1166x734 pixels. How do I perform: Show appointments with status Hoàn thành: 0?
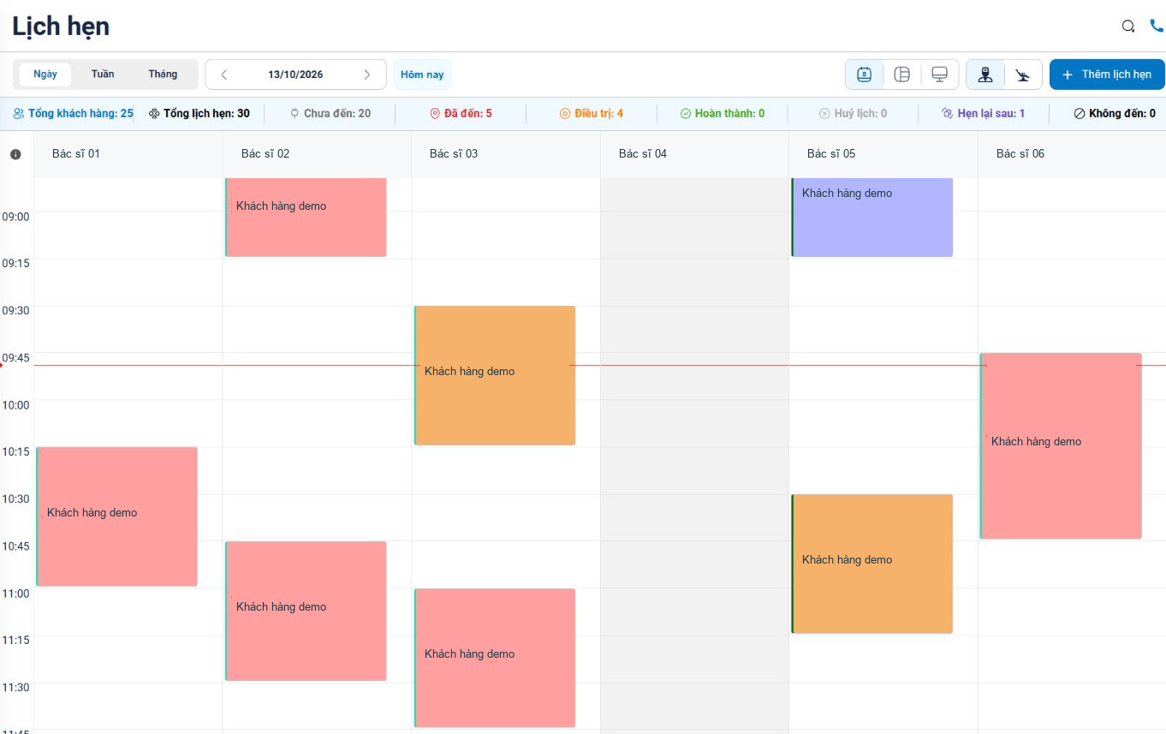click(x=723, y=113)
